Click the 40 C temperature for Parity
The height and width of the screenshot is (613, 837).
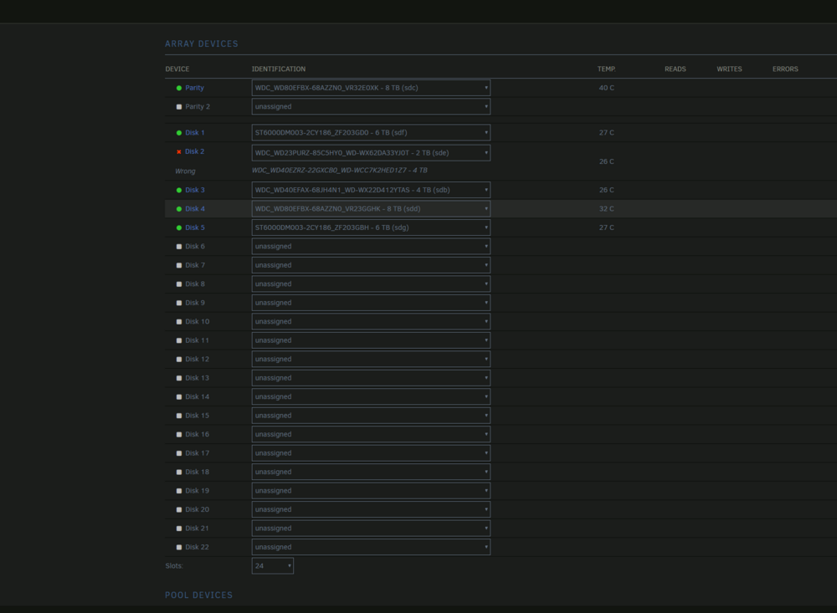[606, 88]
